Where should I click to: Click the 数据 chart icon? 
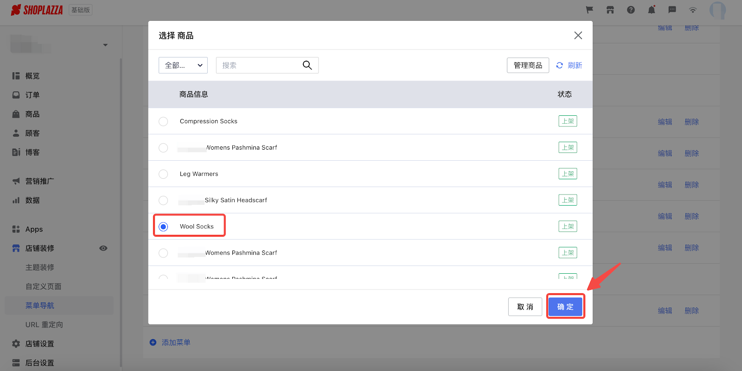16,200
